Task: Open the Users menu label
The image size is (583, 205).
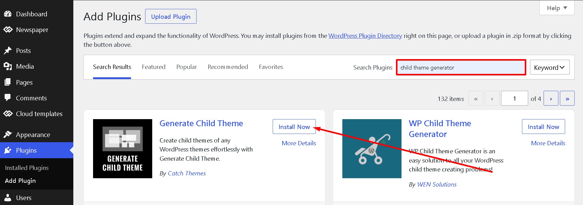Action: [24, 198]
